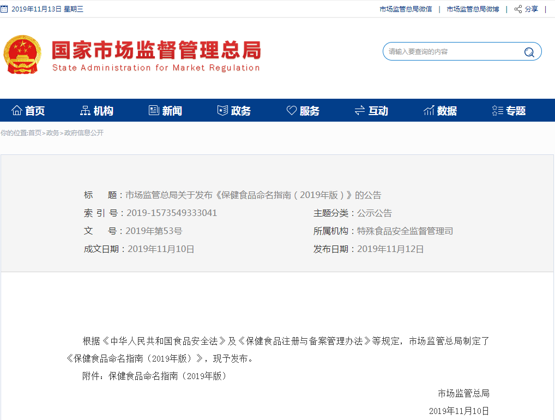Viewport: 555px width, 420px height.
Task: Click the organization chart icon by 机构
Action: (x=85, y=111)
